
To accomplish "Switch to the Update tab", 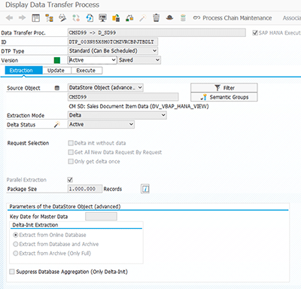I will coord(56,71).
